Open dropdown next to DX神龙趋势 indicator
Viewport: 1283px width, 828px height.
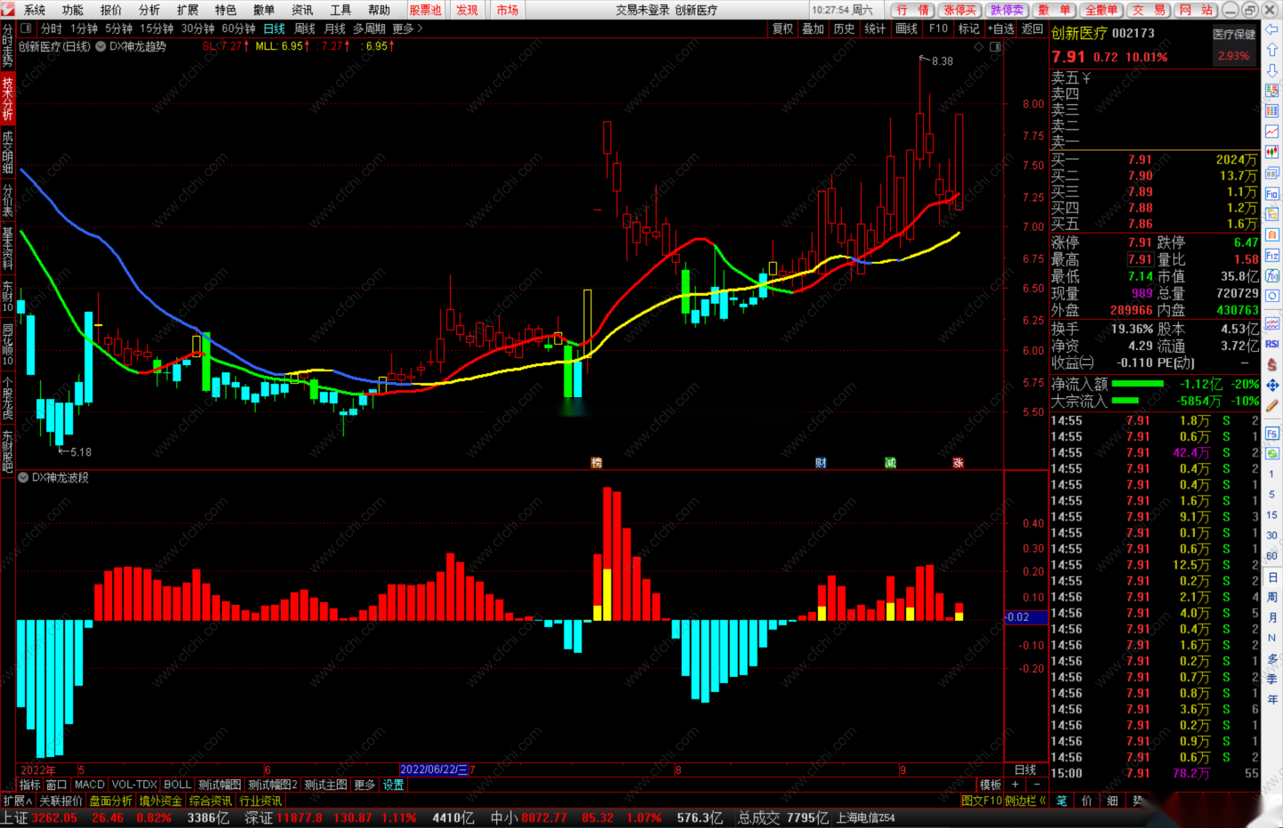(101, 46)
